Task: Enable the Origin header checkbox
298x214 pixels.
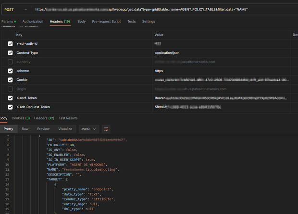Action: coord(11,89)
